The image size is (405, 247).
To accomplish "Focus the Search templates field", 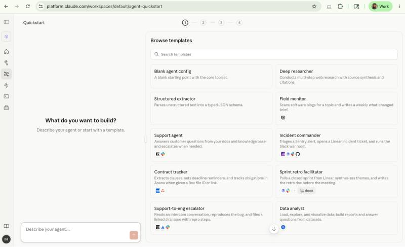I will (x=274, y=54).
